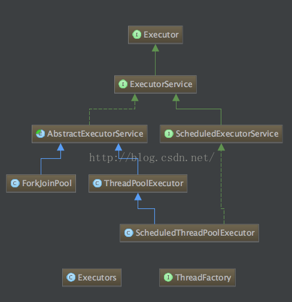The height and width of the screenshot is (302, 292).
Task: Click the abstract class icon on AbstractExecutorService
Action: pos(40,134)
